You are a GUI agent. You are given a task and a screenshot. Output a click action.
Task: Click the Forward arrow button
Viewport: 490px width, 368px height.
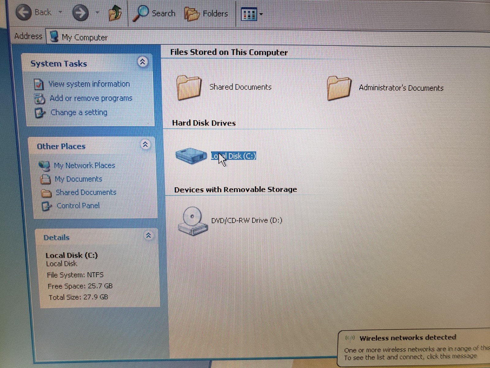click(x=80, y=13)
